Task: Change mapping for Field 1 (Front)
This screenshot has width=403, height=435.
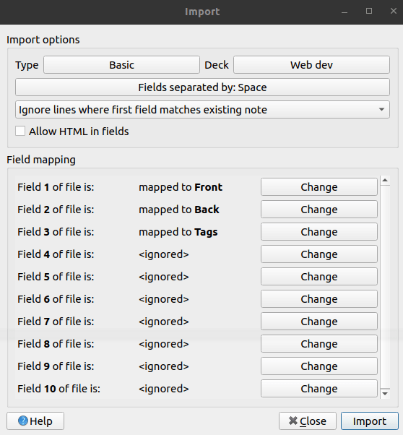Action: (x=319, y=187)
